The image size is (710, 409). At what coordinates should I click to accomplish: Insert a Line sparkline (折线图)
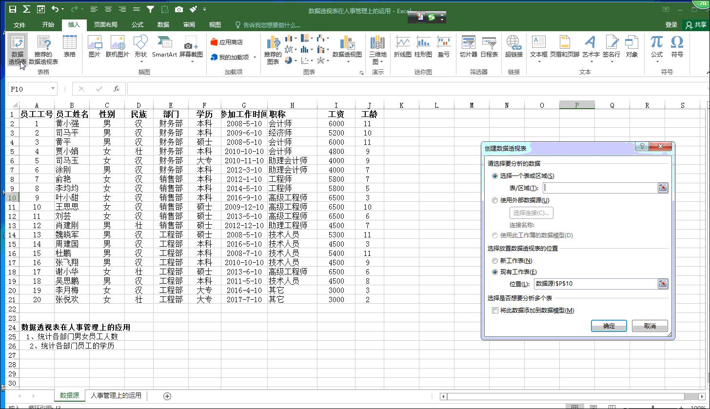point(403,46)
